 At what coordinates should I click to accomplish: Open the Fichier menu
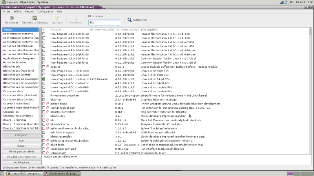tap(6, 11)
